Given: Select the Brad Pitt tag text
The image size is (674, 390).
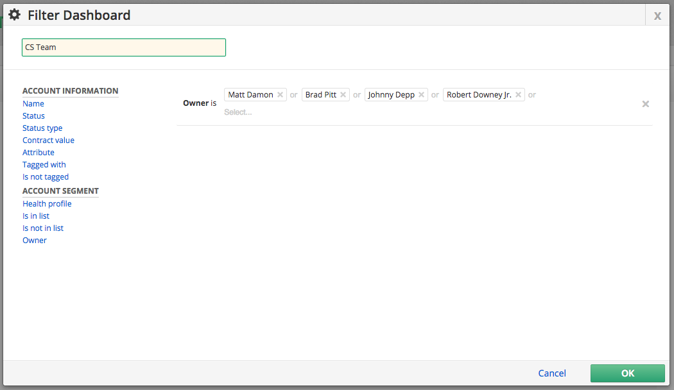Looking at the screenshot, I should coord(321,94).
